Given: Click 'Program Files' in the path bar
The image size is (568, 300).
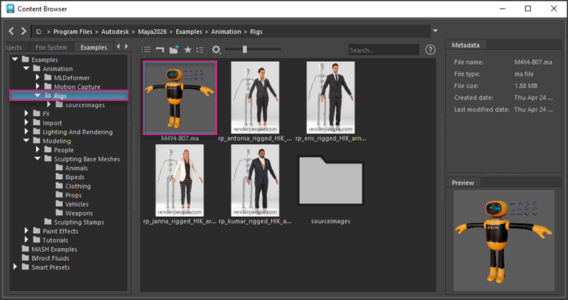Looking at the screenshot, I should coord(73,31).
